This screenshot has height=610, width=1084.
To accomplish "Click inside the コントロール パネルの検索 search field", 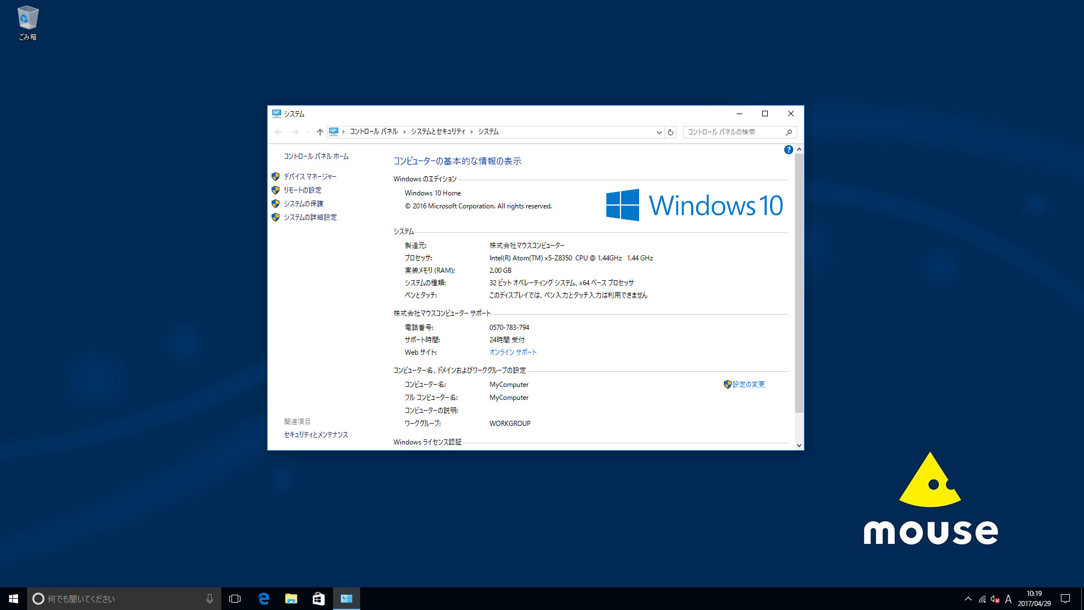I will [734, 132].
